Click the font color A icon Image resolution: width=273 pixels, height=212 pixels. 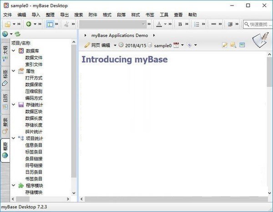click(x=159, y=24)
